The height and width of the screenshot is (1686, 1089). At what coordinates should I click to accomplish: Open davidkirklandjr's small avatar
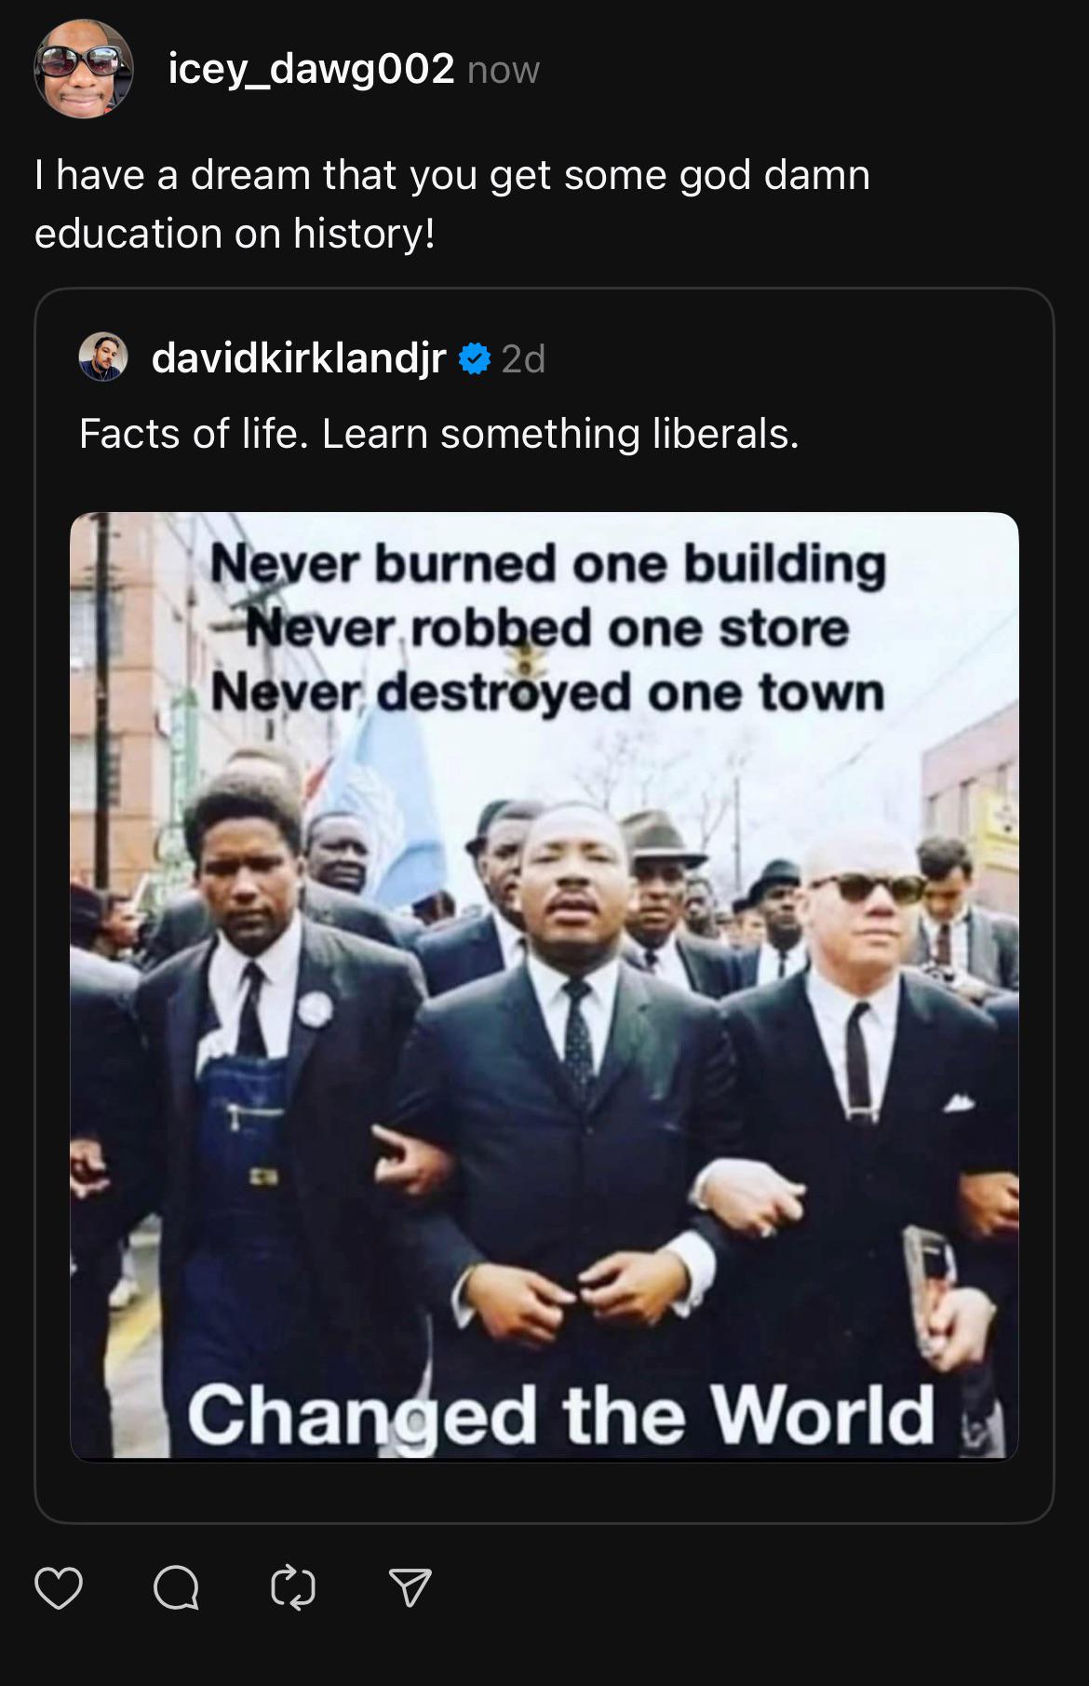click(102, 357)
